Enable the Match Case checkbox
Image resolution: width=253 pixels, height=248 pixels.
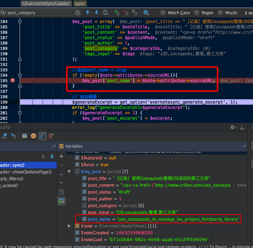pyautogui.click(x=163, y=13)
